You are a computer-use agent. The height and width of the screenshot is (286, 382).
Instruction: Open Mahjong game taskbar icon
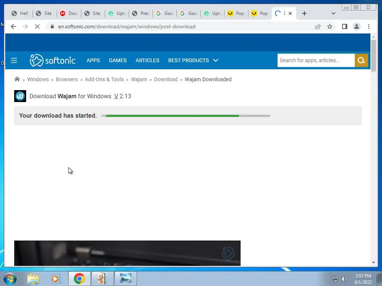[102, 279]
